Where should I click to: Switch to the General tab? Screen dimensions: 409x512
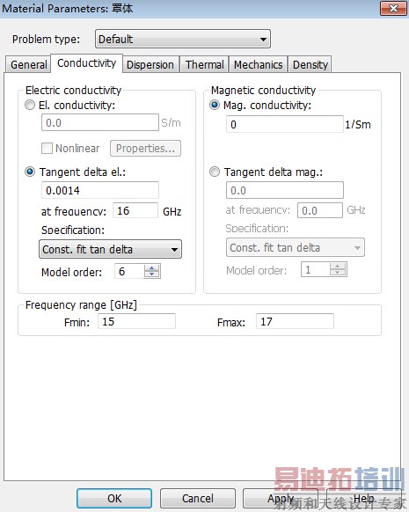[x=28, y=64]
